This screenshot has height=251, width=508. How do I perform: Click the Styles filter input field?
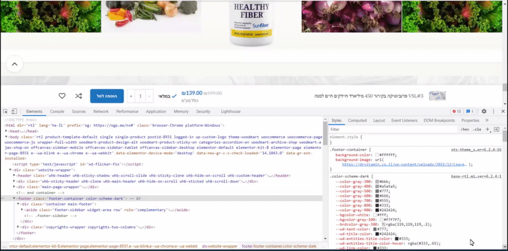[394, 129]
